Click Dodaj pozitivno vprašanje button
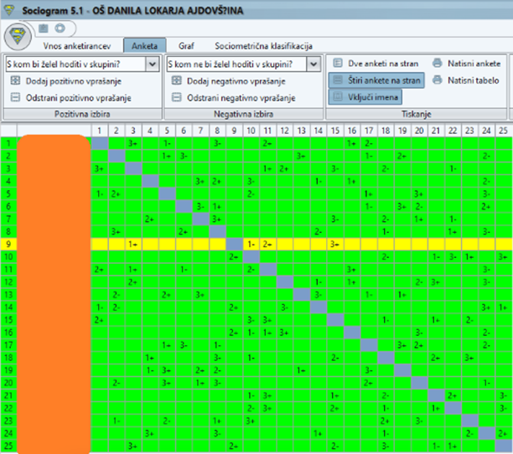The height and width of the screenshot is (454, 513). coord(65,81)
